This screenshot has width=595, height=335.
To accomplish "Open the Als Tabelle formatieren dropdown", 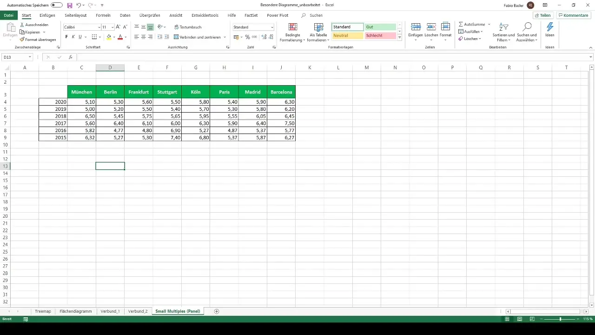I will pyautogui.click(x=318, y=32).
